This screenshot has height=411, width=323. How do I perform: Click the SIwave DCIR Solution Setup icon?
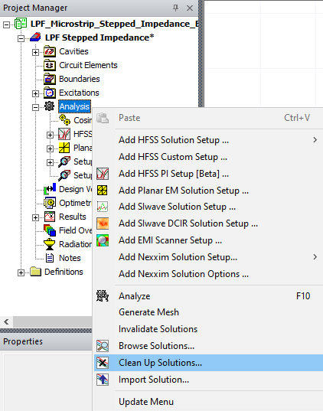[103, 223]
